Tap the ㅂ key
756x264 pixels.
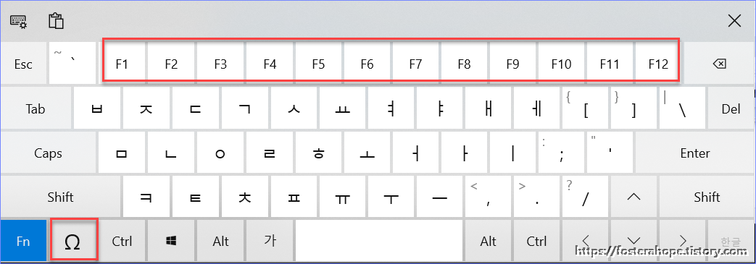pyautogui.click(x=97, y=109)
